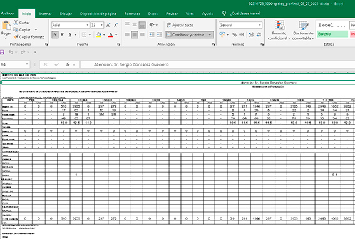The image size is (355, 239).
Task: Increase font size with the larger A
Action: tap(108, 25)
